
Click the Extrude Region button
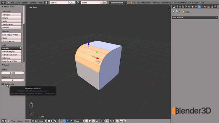[11, 51]
